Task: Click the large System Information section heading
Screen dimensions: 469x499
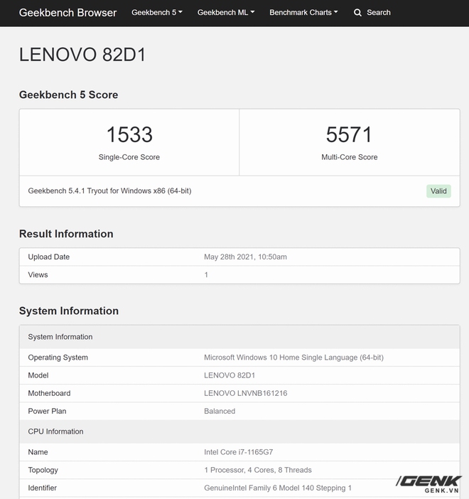Action: (x=69, y=311)
